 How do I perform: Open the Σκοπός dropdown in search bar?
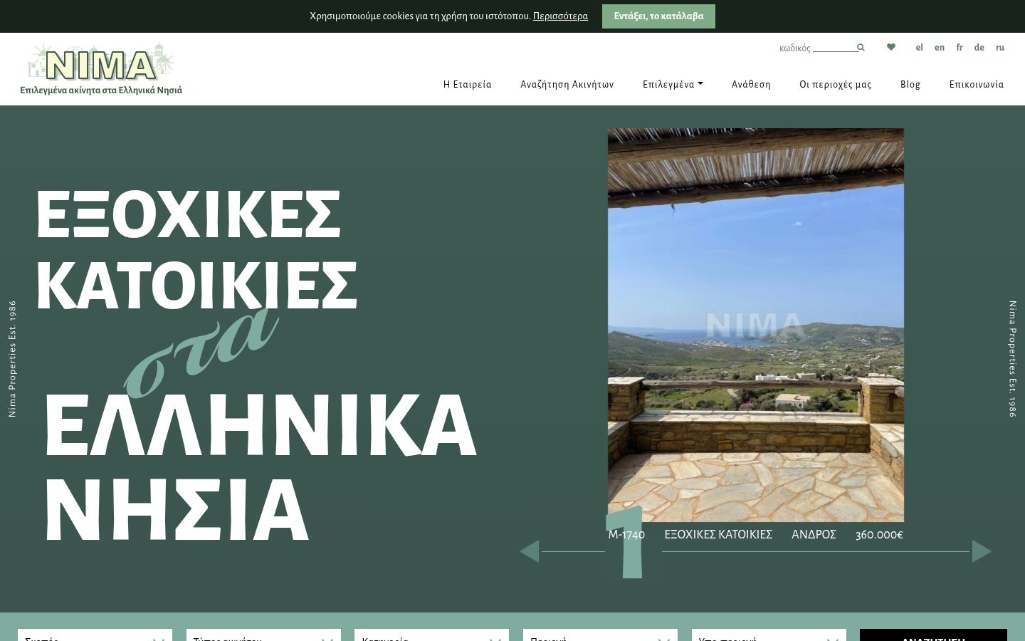tap(95, 635)
